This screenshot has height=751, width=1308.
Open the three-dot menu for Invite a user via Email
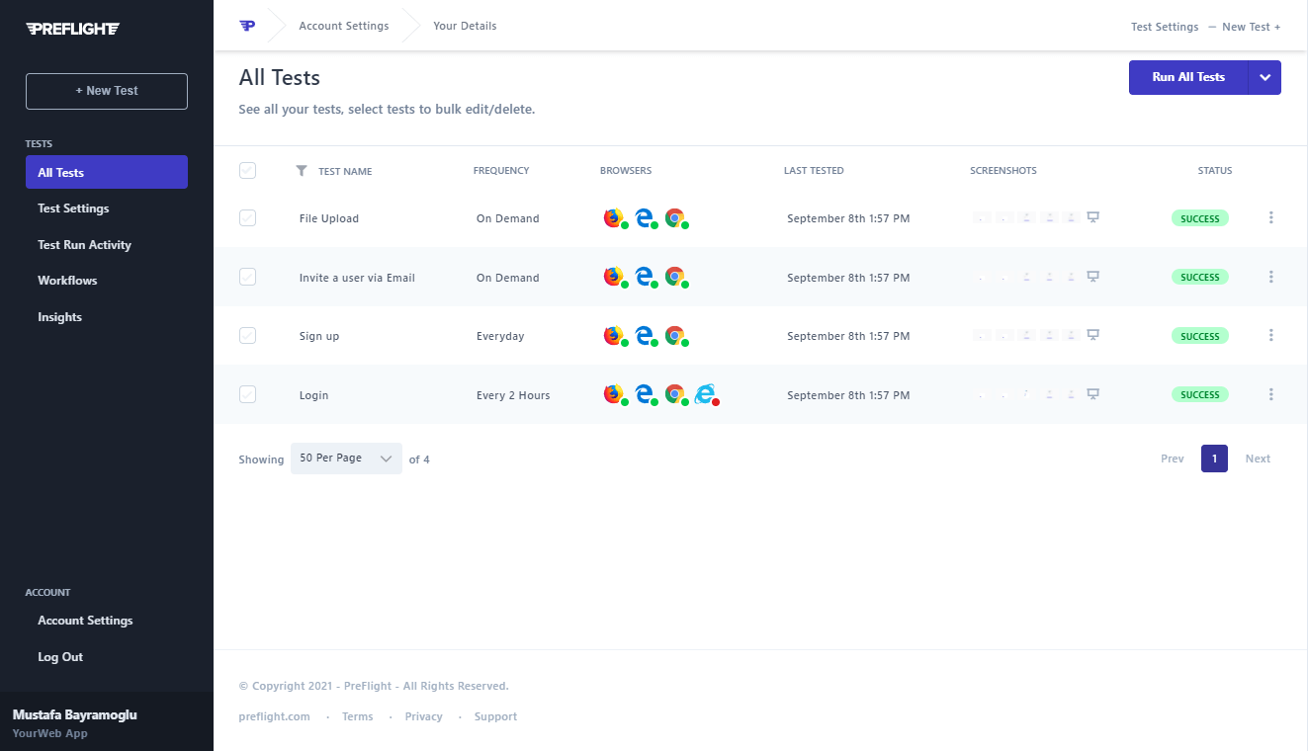[1270, 277]
